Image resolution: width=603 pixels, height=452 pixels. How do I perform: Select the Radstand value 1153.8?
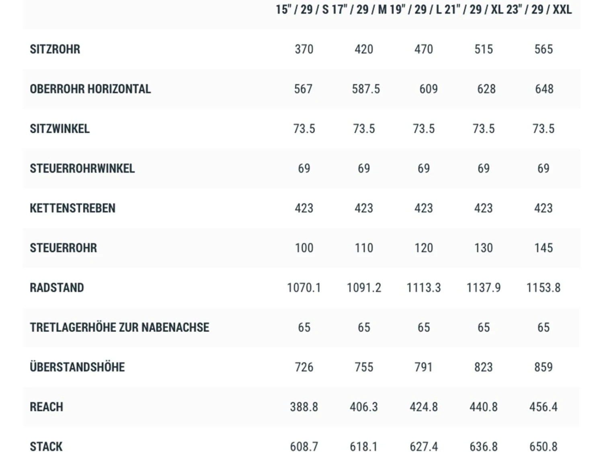544,288
